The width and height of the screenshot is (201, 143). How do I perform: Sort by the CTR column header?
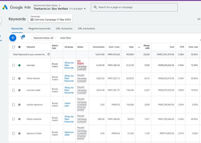182,47
